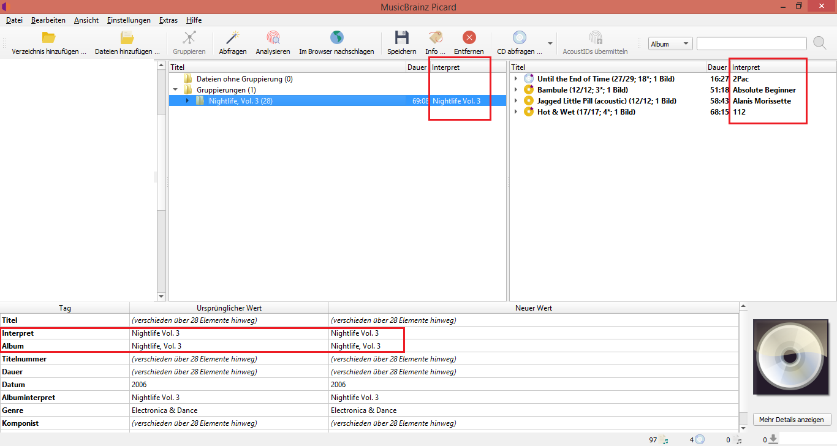This screenshot has width=837, height=446.
Task: Click folder icon of Dateien ohne Gruppierung
Action: (188, 79)
